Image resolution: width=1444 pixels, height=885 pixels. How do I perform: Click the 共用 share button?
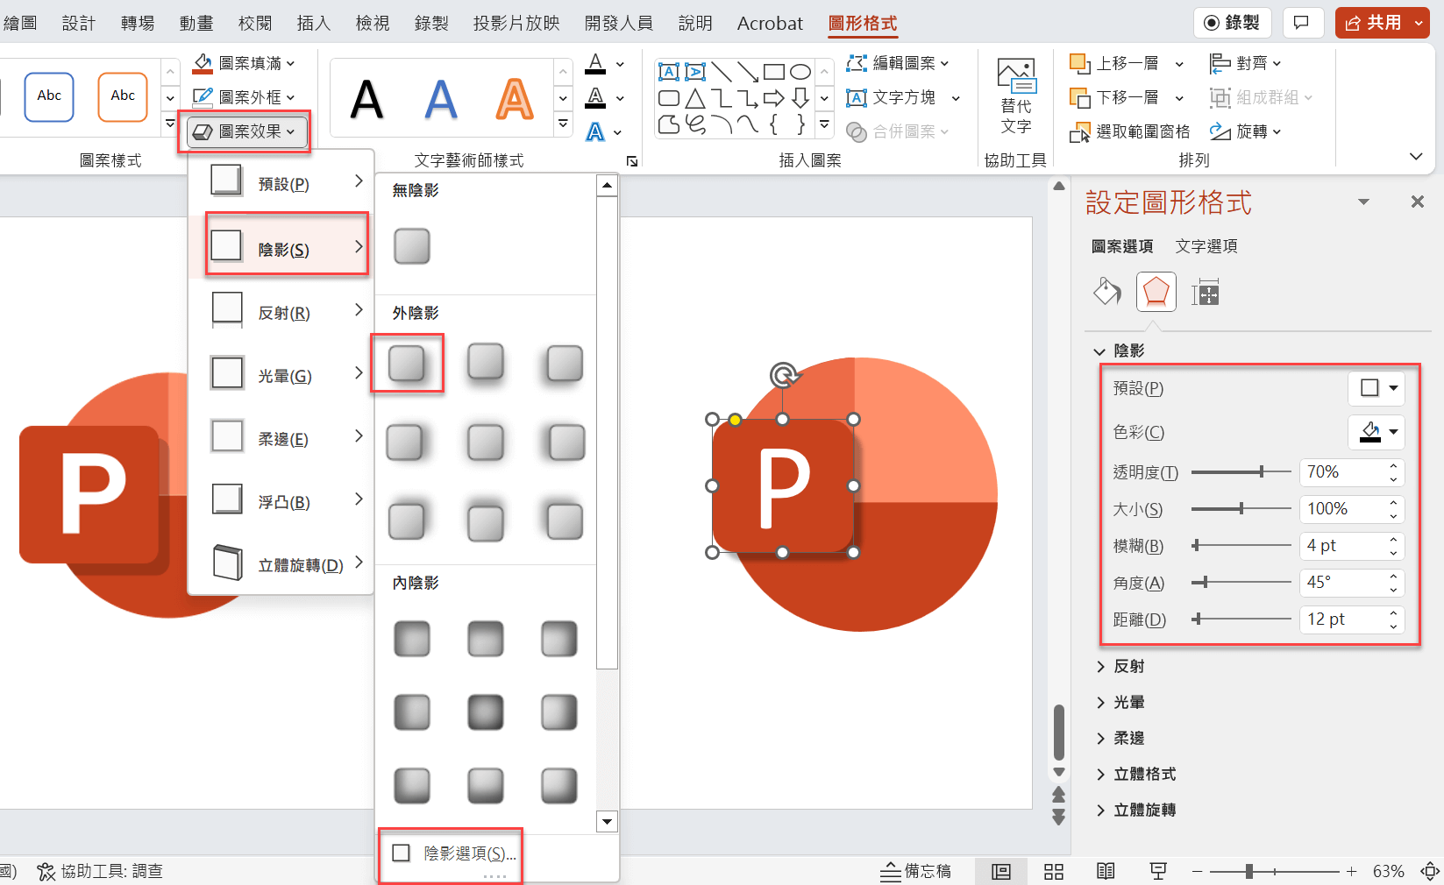[1383, 23]
